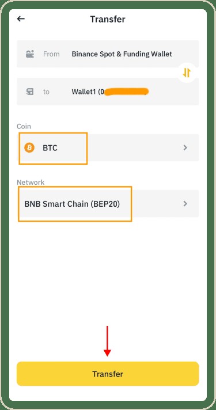The image size is (216, 410).
Task: Click the orange Bitcoin coin icon
Action: 29,148
